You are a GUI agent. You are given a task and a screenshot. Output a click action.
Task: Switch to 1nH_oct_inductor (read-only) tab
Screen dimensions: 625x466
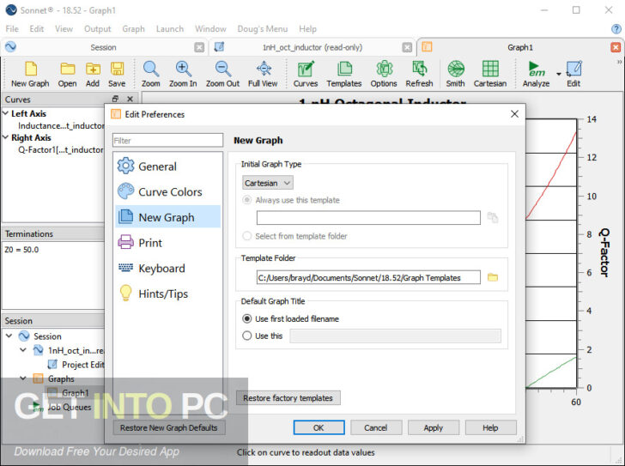pos(312,47)
